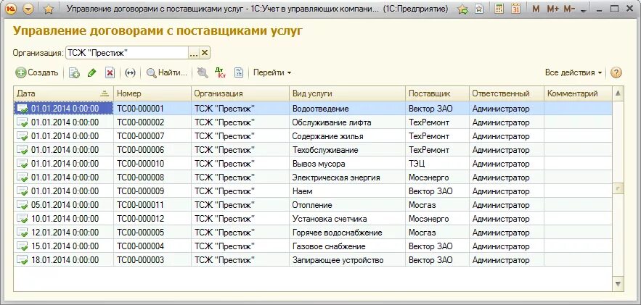Select the Вывоз мусора cell
The image size is (641, 305).
[347, 164]
